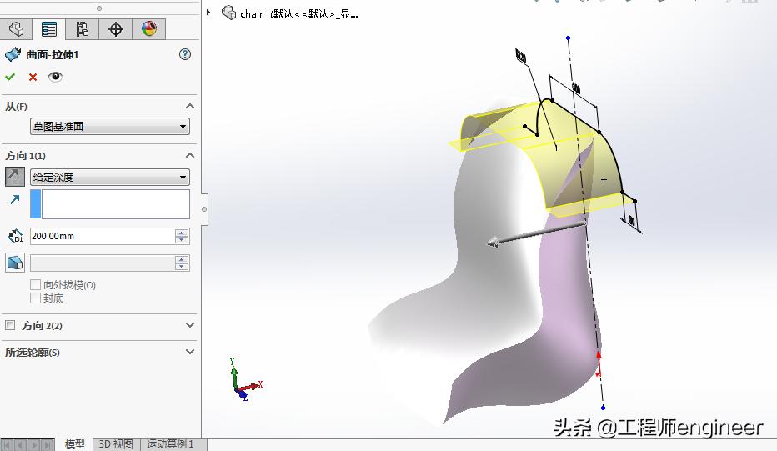Image resolution: width=777 pixels, height=451 pixels.
Task: Click the D1 depth icon
Action: click(15, 237)
